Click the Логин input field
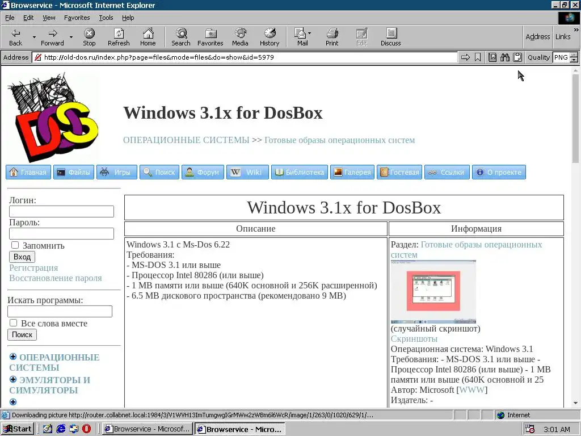 (x=61, y=211)
